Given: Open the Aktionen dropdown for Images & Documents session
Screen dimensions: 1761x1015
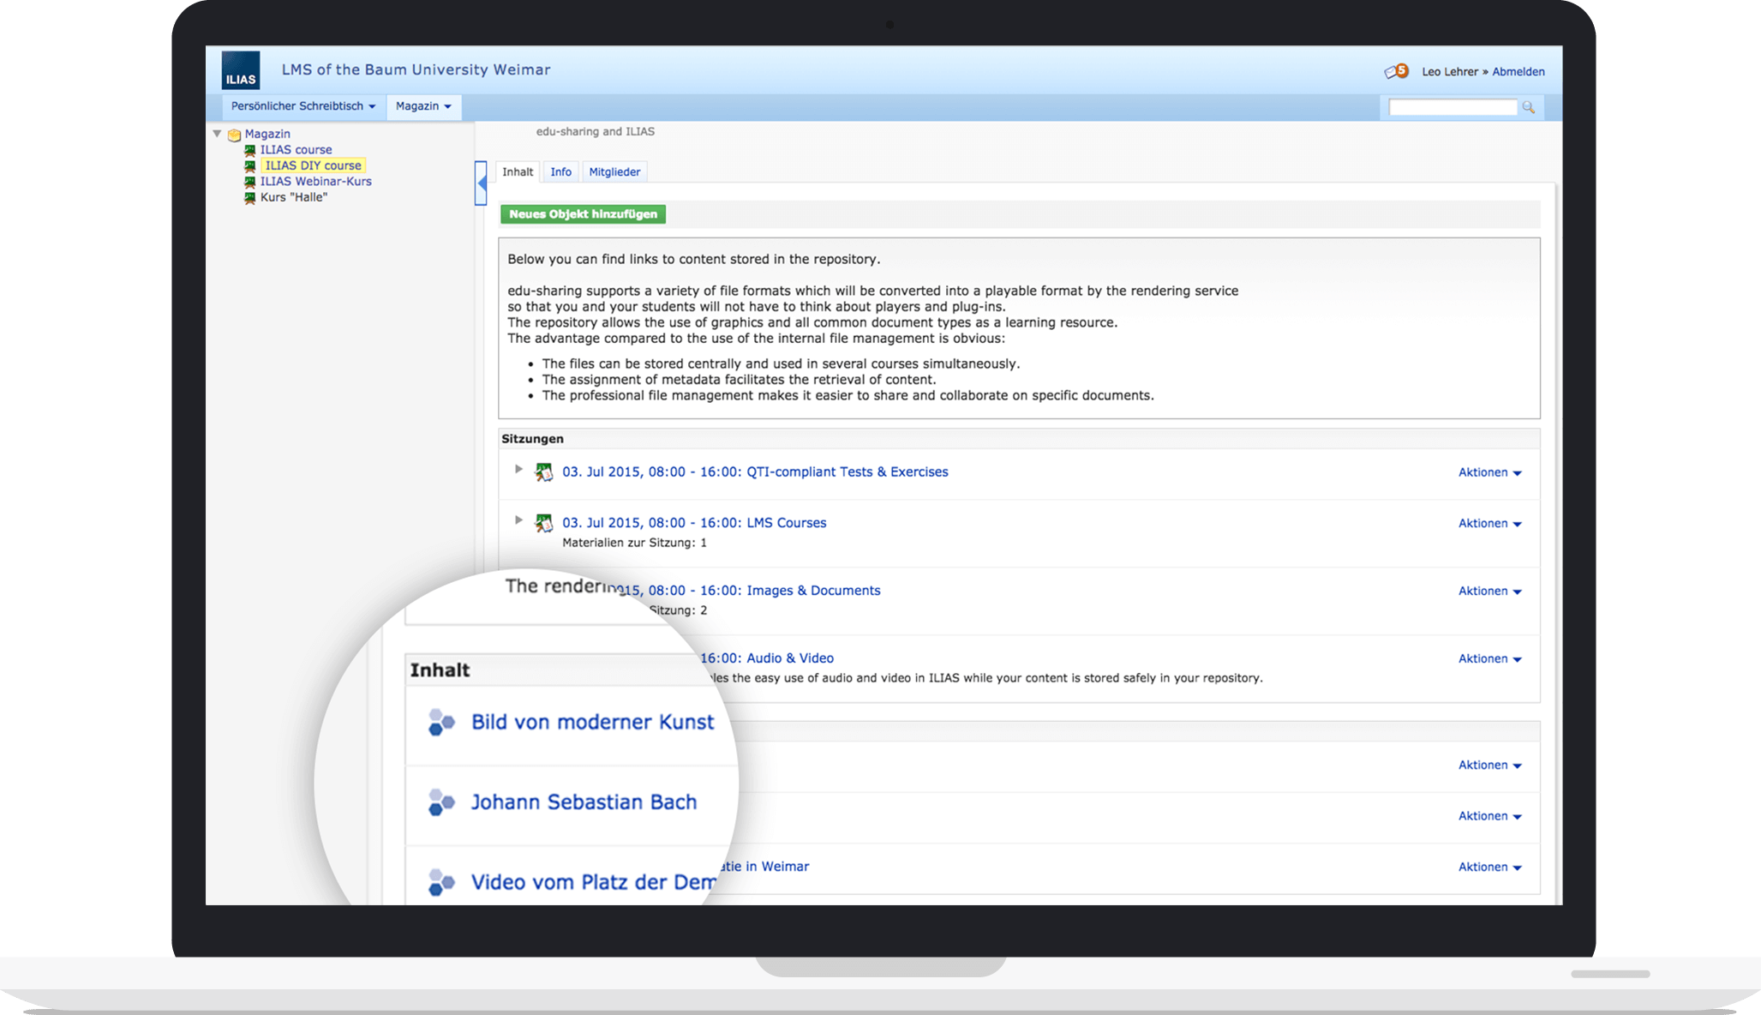Looking at the screenshot, I should (1488, 591).
